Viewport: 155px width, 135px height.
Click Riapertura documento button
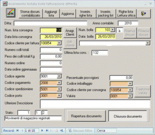(86, 116)
